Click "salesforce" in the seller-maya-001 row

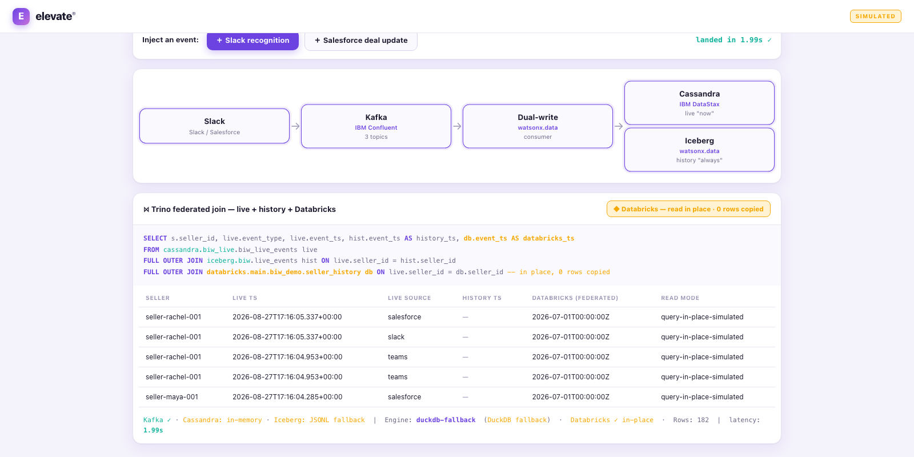pos(404,397)
